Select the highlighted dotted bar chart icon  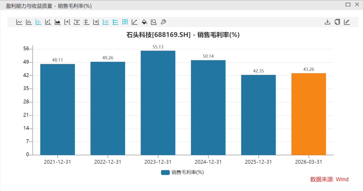click(38, 22)
